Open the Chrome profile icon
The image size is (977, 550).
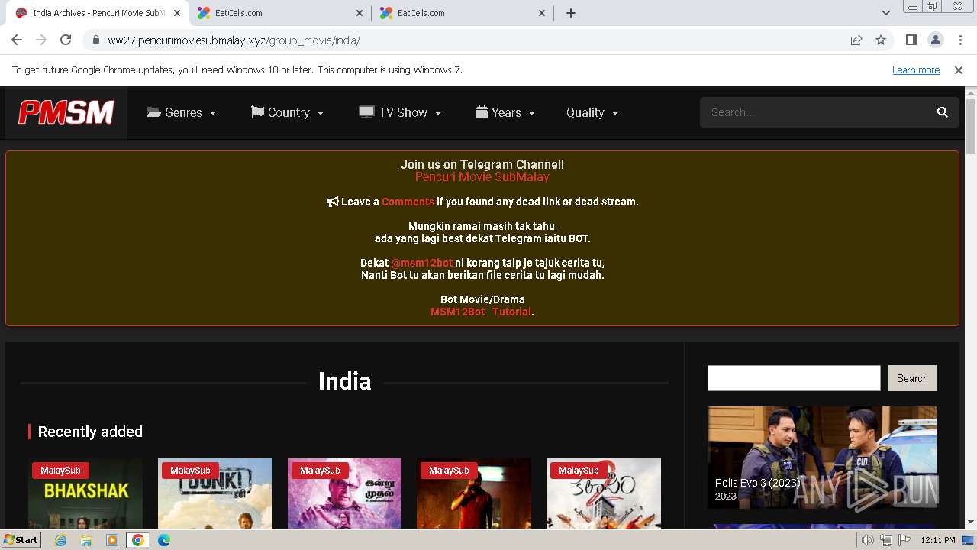point(935,40)
